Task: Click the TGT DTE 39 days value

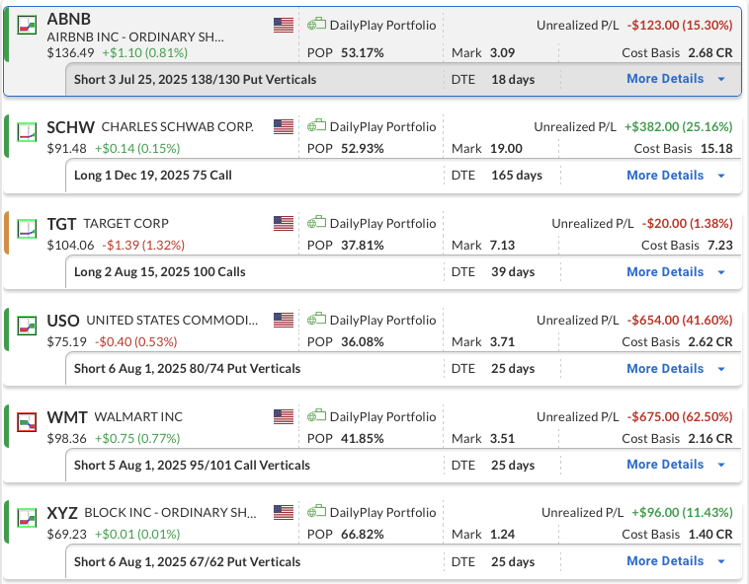Action: [x=513, y=272]
